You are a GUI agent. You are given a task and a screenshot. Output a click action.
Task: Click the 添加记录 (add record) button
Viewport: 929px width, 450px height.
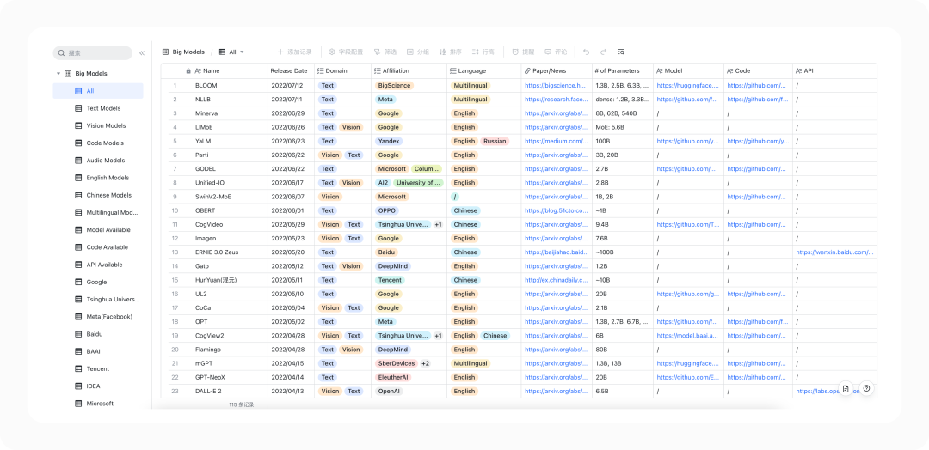pos(294,52)
